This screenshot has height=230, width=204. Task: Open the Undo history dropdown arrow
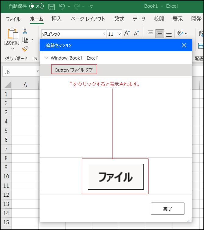click(69, 7)
